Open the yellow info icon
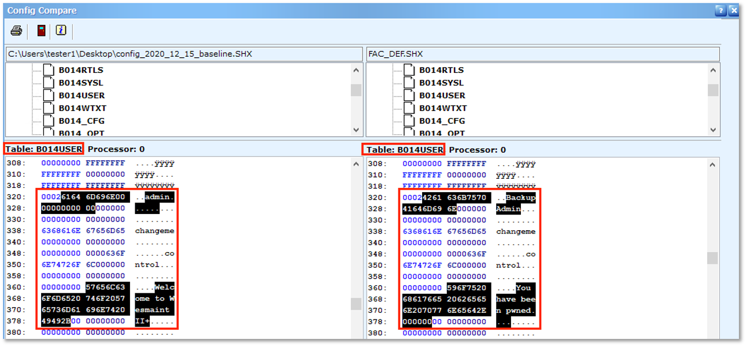Image resolution: width=747 pixels, height=347 pixels. [x=61, y=31]
